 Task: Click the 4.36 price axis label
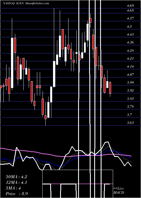[130, 42]
